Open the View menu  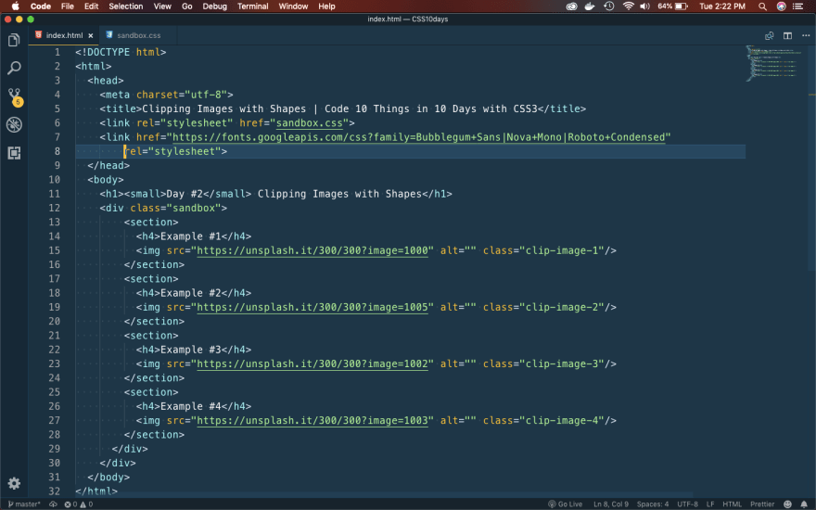point(162,6)
